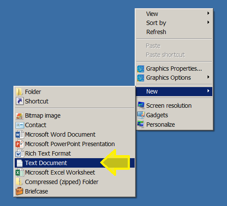
Task: Click the blank Text Document page icon
Action: (19, 163)
